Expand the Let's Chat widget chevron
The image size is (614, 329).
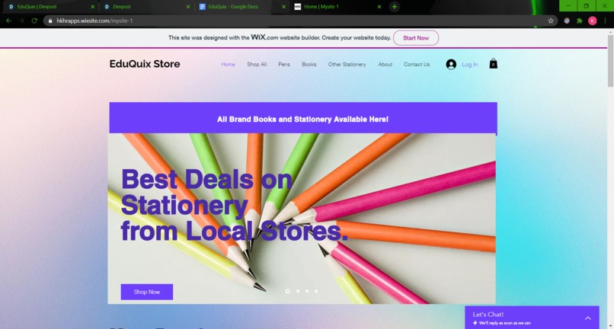click(x=588, y=318)
